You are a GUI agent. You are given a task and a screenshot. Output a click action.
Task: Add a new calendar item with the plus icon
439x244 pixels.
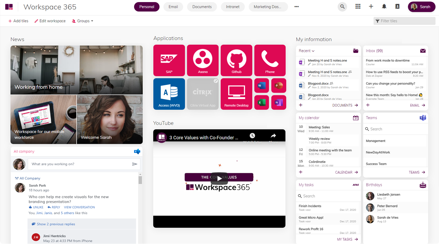tap(301, 172)
